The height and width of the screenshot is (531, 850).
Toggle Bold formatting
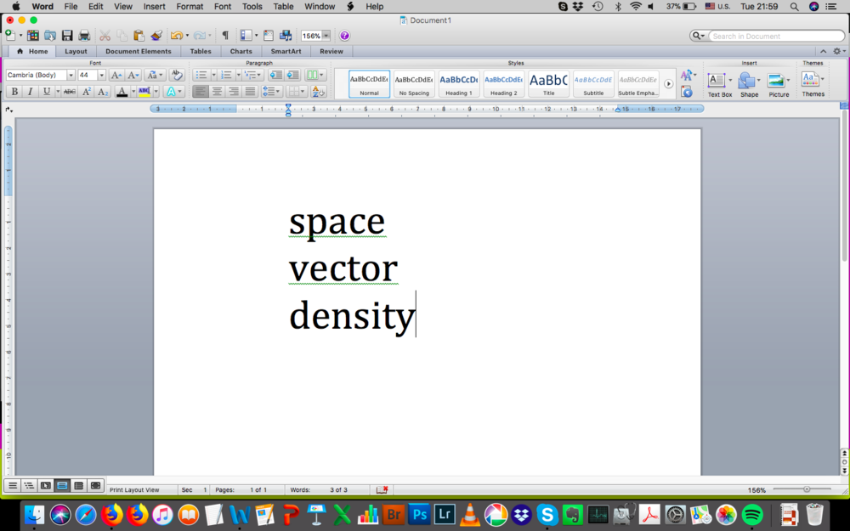pyautogui.click(x=14, y=91)
